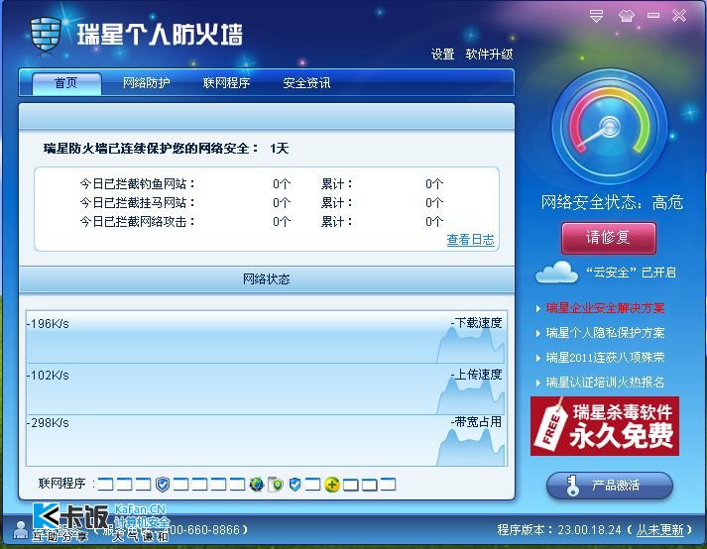The image size is (707, 549).
Task: Click the globe program icon in 联网程序 row
Action: [257, 485]
